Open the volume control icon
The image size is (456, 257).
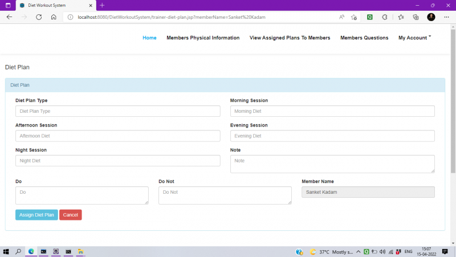point(382,252)
